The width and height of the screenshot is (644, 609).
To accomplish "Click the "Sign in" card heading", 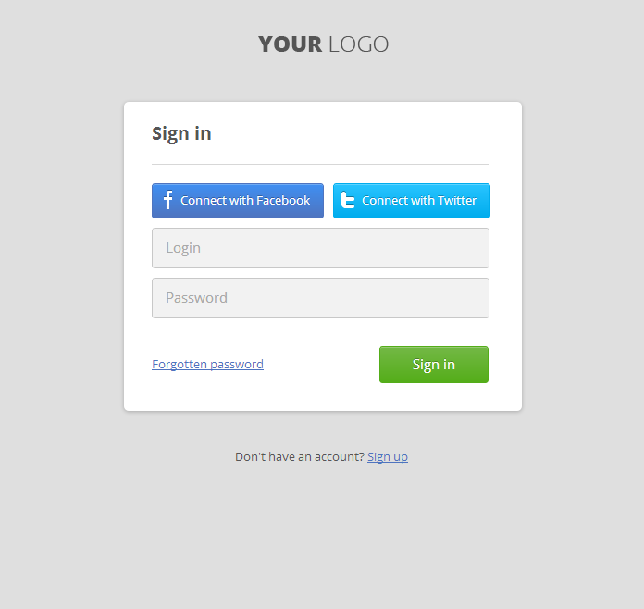I will [181, 133].
